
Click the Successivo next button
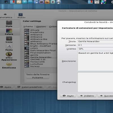(x=105, y=96)
